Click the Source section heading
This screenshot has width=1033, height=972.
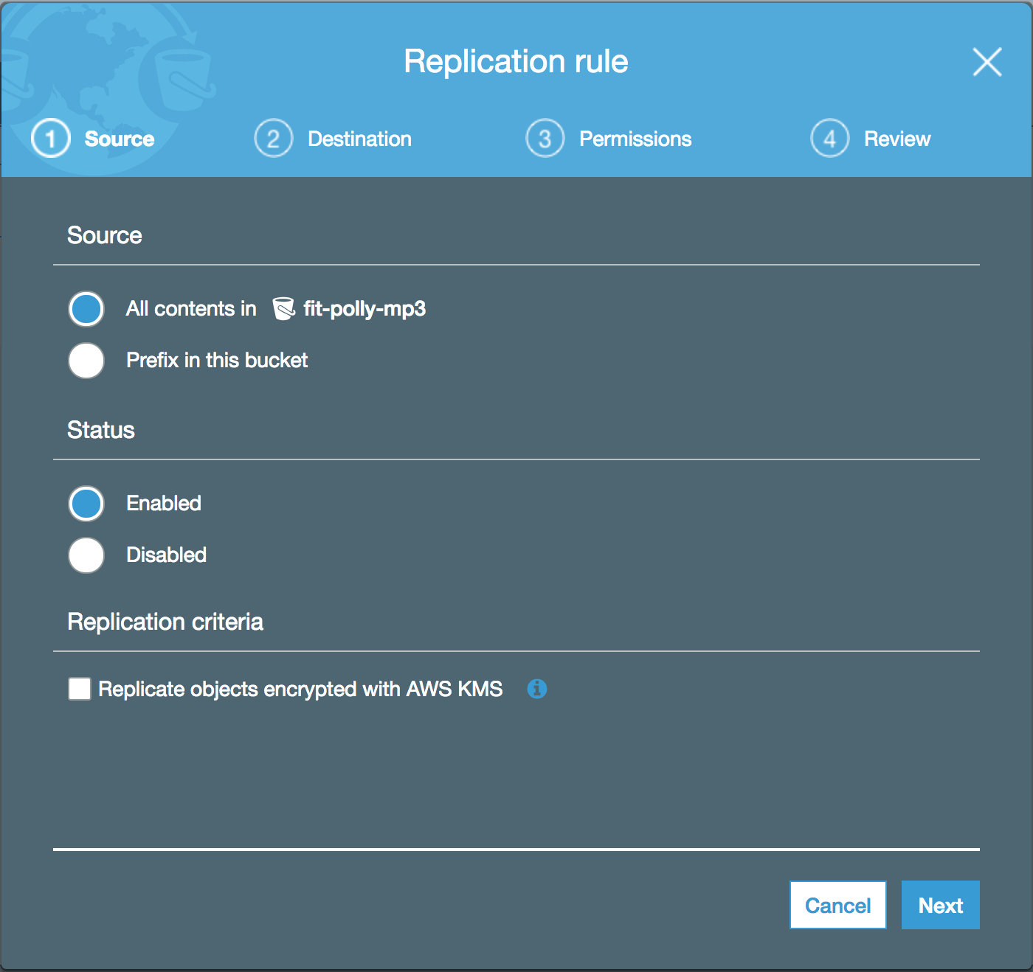tap(105, 235)
